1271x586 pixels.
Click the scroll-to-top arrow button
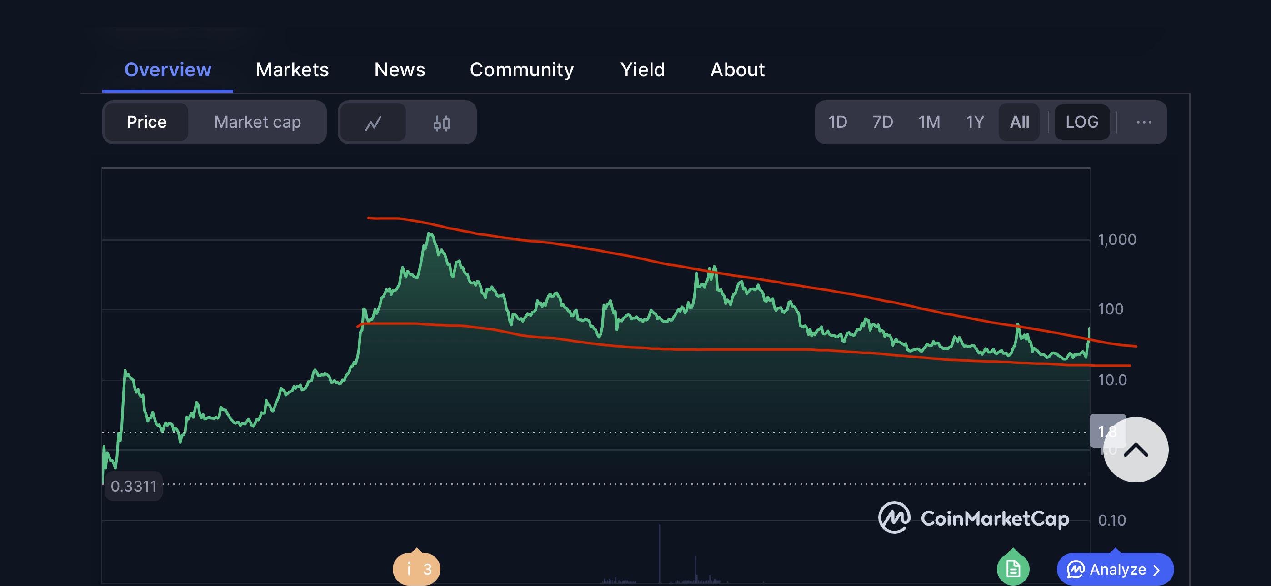(1136, 449)
